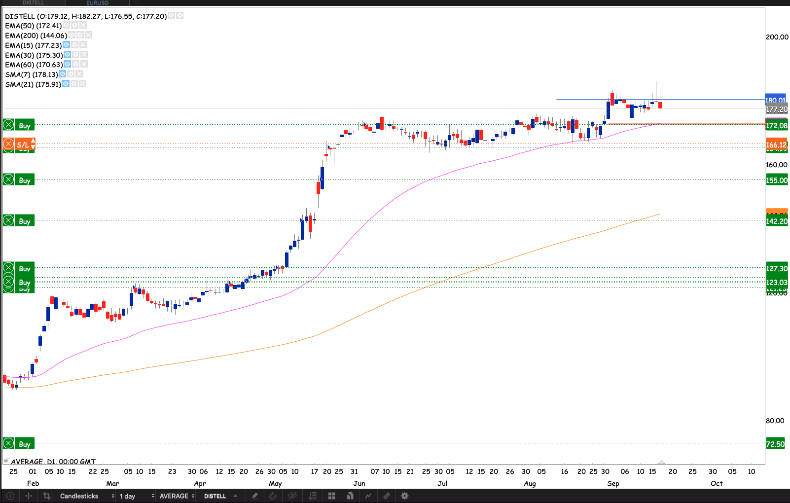Activate the crosshair cursor tool

pyautogui.click(x=29, y=496)
